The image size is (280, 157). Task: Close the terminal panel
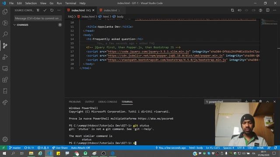274,102
